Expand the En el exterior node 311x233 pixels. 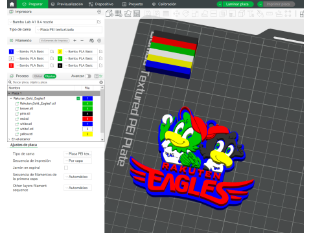9,139
